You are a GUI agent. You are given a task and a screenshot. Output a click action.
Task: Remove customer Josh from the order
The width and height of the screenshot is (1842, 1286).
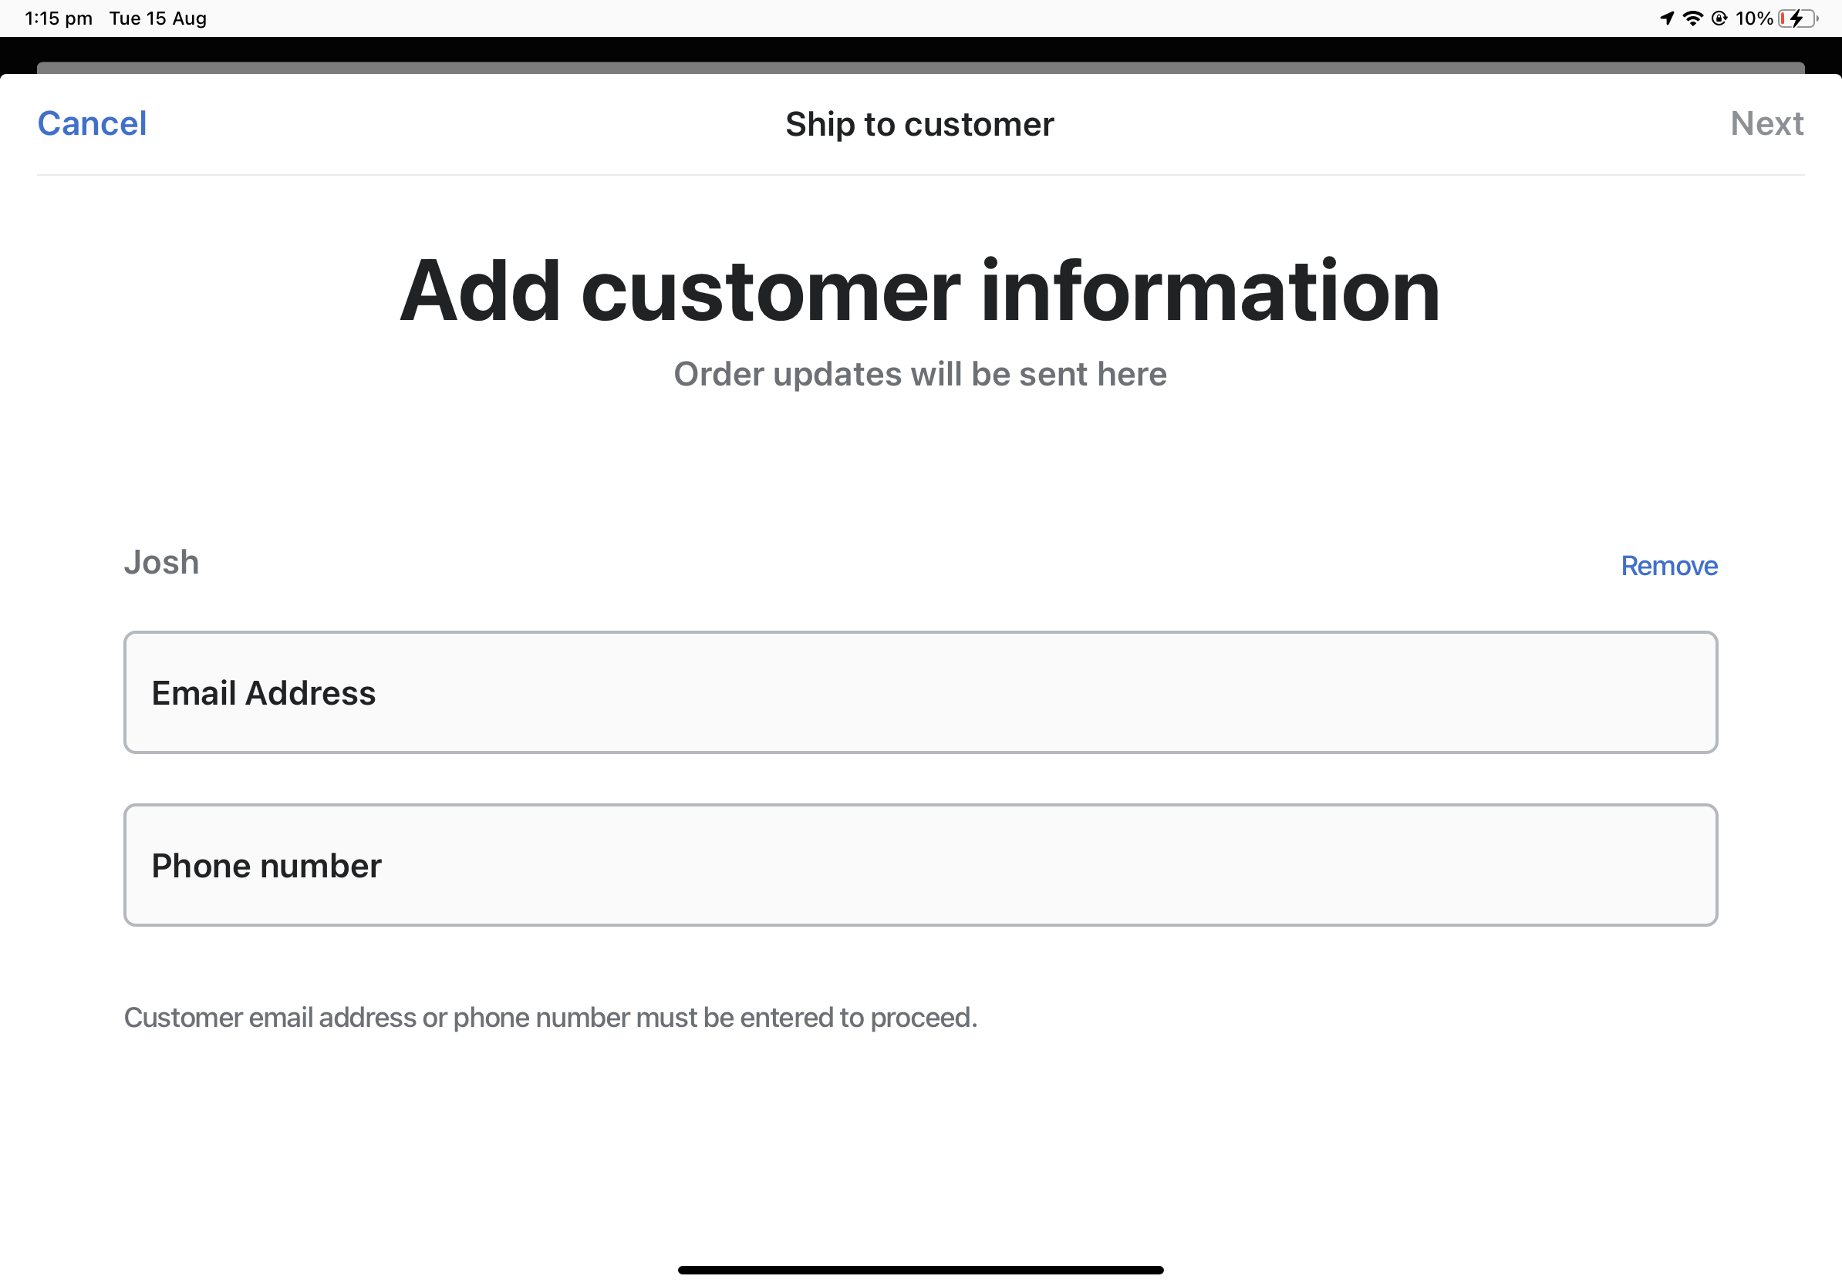click(x=1668, y=565)
